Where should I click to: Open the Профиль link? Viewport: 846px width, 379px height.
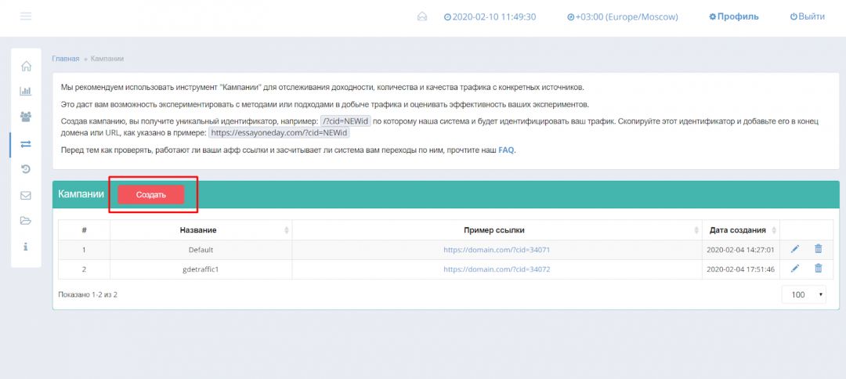[x=734, y=16]
